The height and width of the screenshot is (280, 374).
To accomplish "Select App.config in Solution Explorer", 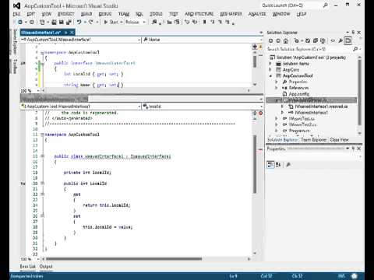I will [x=299, y=94].
